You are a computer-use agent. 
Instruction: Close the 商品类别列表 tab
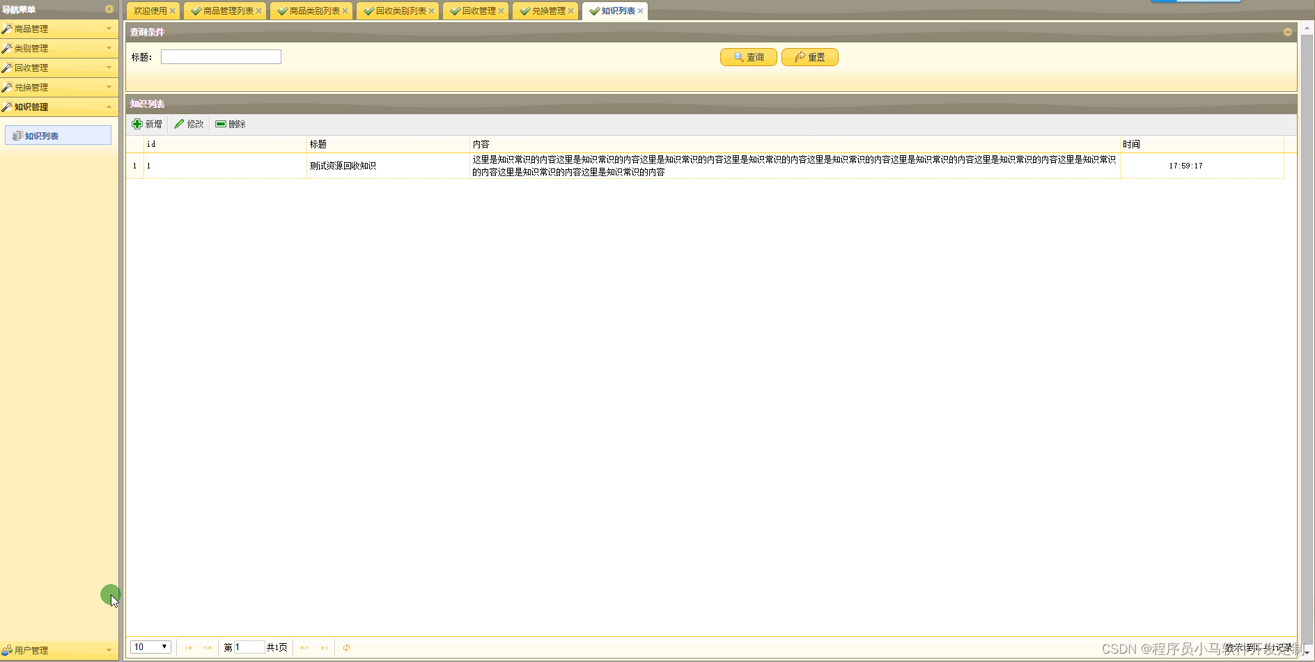345,11
